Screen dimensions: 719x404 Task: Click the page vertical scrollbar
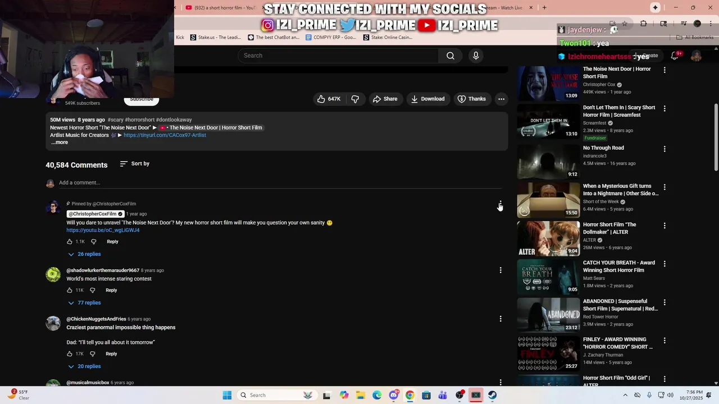pos(716,137)
